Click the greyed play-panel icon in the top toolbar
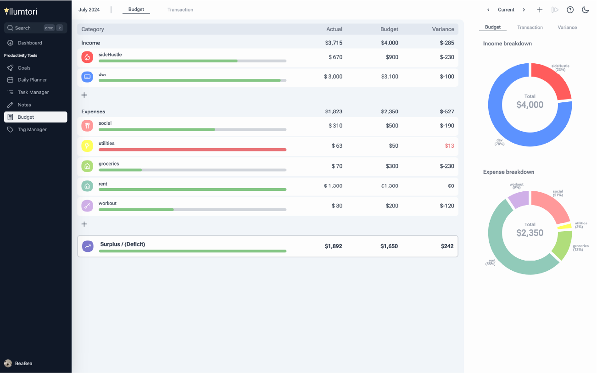Viewport: 597px width, 373px height. click(x=555, y=10)
